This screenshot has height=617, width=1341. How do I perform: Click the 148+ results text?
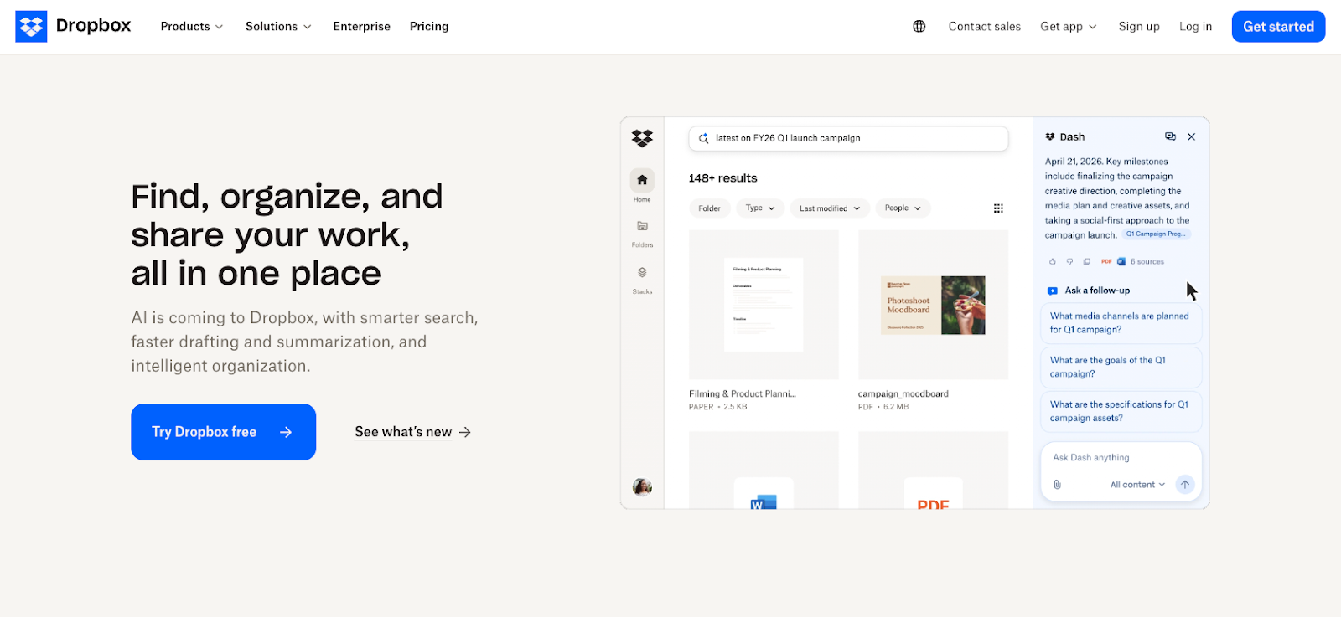click(x=722, y=178)
